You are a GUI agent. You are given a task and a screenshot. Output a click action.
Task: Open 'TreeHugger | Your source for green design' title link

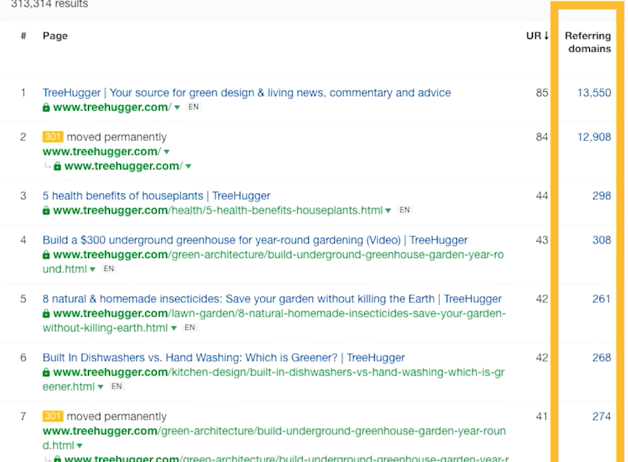(x=247, y=93)
